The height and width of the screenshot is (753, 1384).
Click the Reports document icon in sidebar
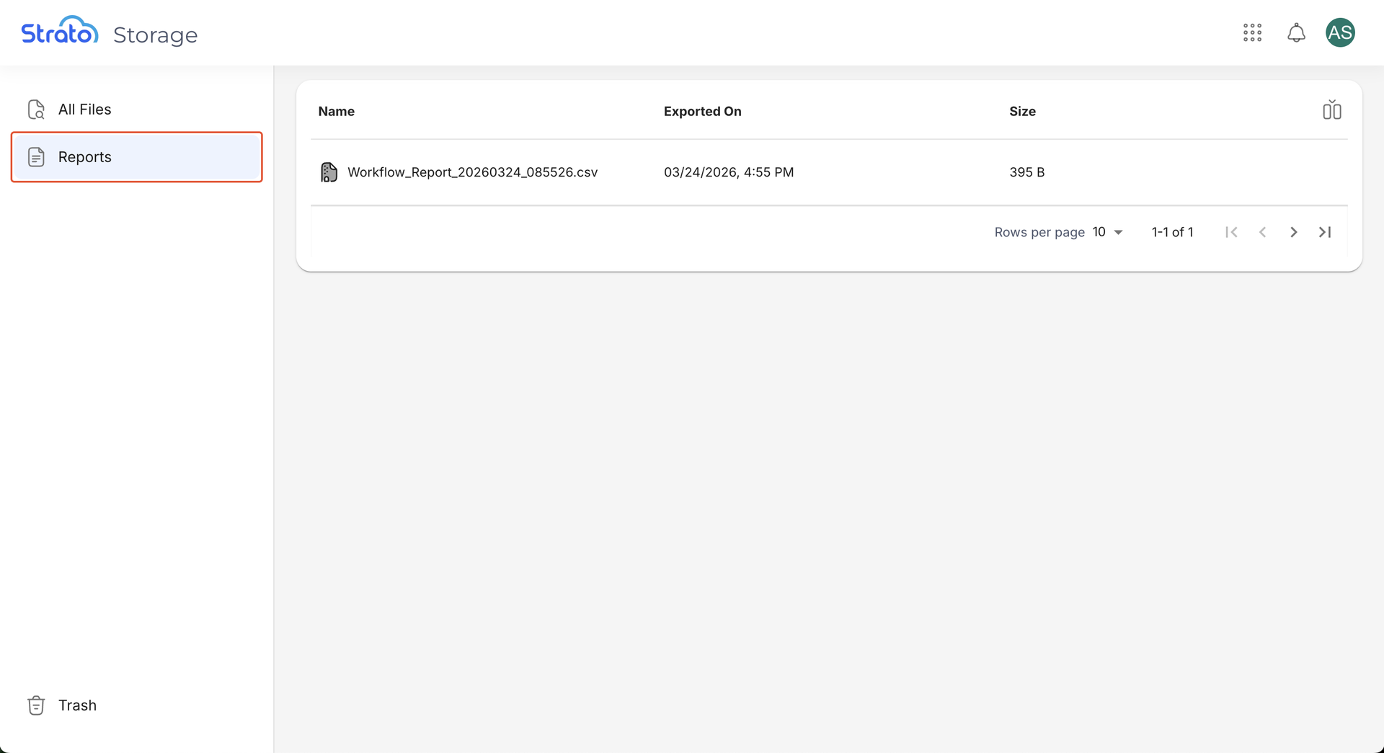(36, 157)
